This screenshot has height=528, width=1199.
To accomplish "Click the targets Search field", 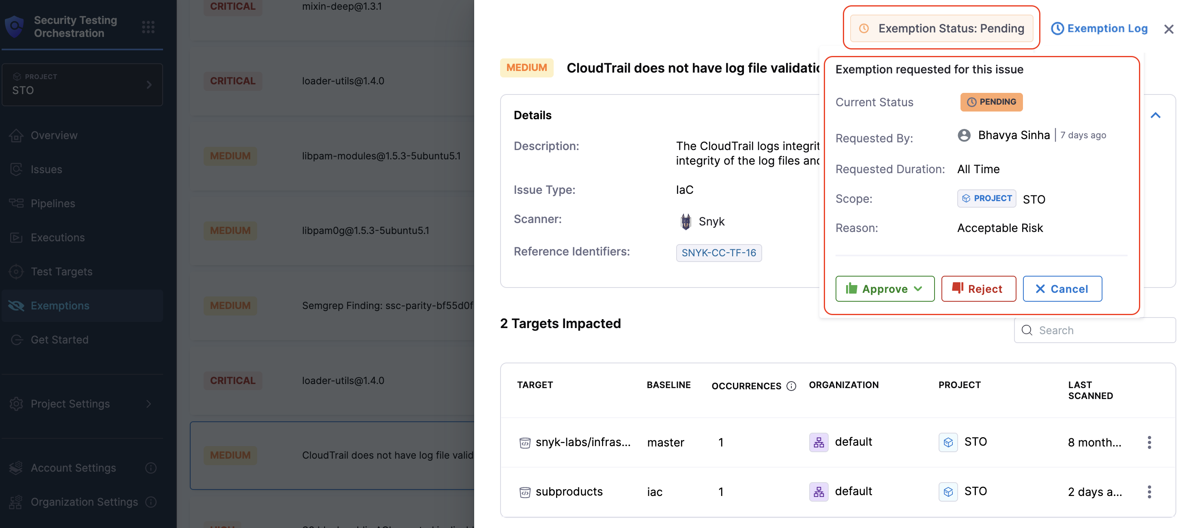I will [1095, 330].
